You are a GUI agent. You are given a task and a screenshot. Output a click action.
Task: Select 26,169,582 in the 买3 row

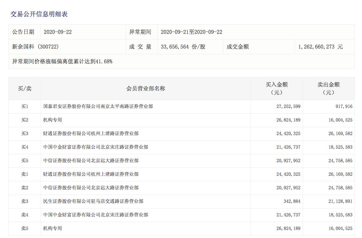pos(340,134)
